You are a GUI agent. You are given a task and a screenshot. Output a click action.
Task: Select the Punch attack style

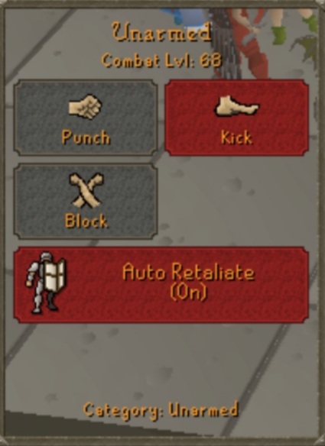(86, 118)
